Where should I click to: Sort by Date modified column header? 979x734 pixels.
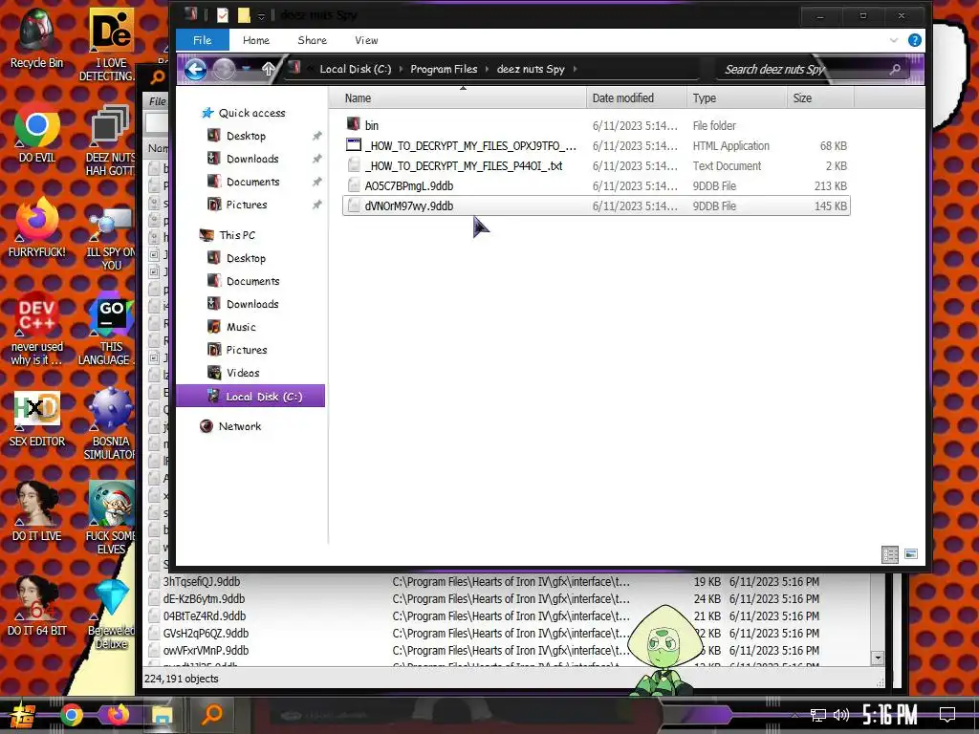coord(636,98)
